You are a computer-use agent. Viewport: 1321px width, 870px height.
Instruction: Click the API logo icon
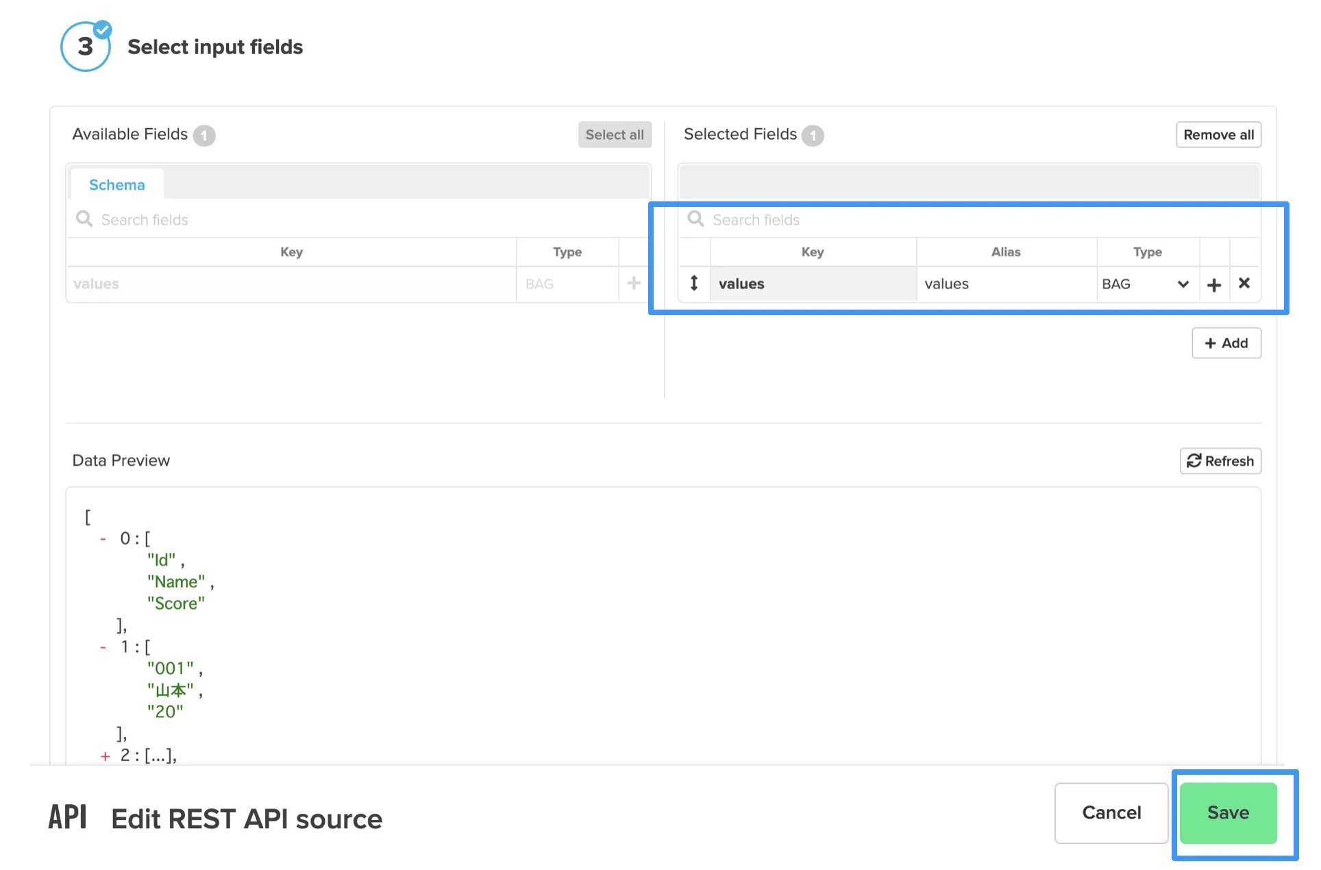tap(67, 817)
